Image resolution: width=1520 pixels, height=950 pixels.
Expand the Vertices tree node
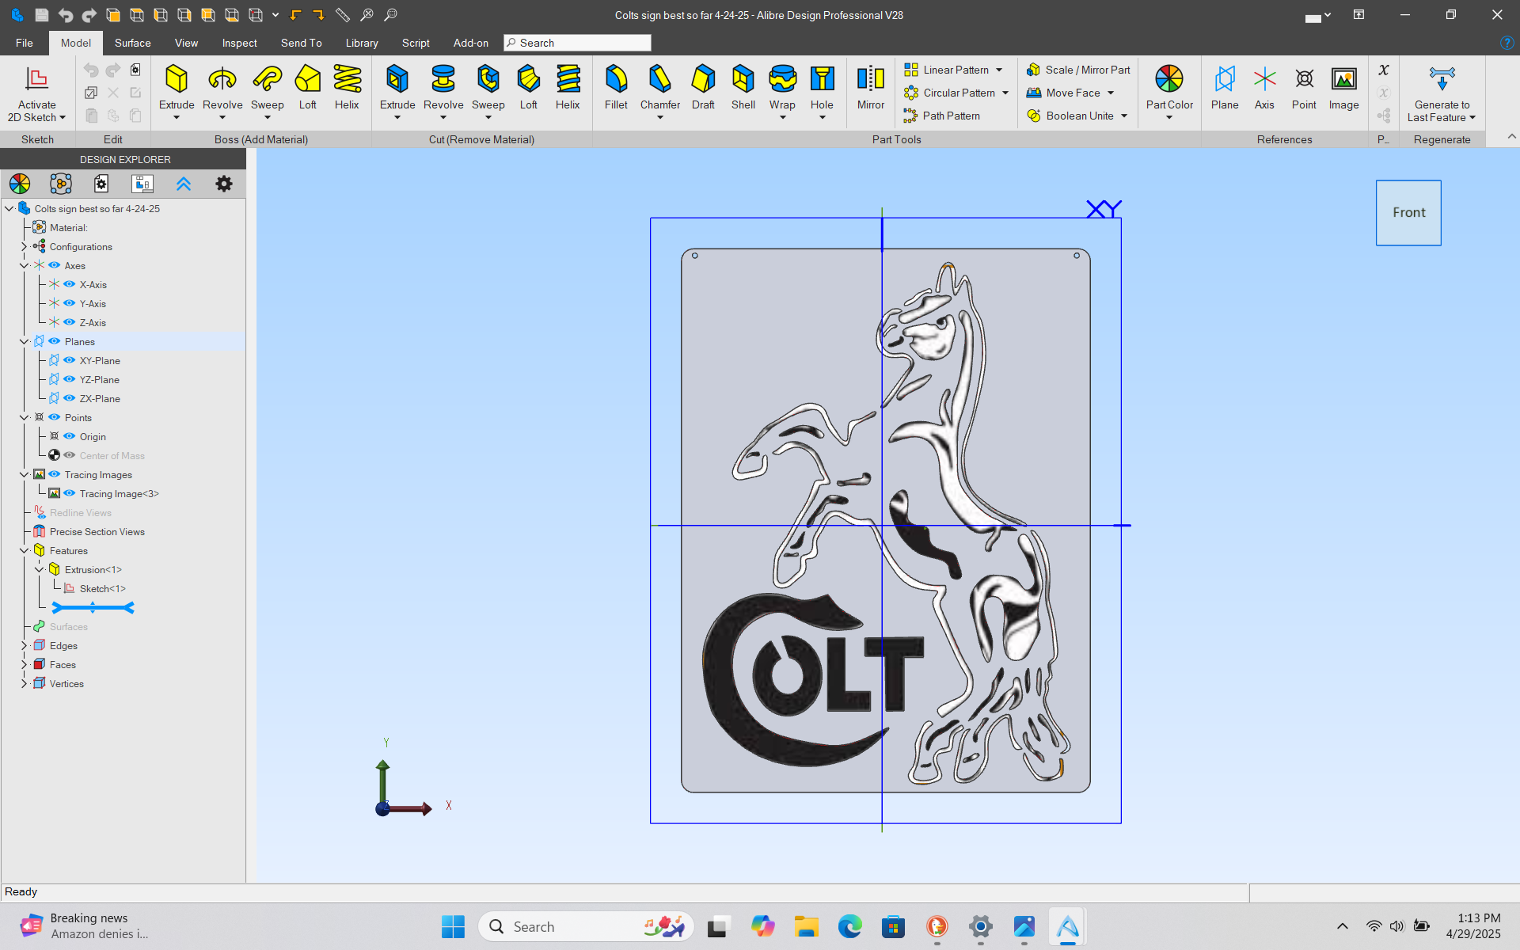pyautogui.click(x=24, y=683)
